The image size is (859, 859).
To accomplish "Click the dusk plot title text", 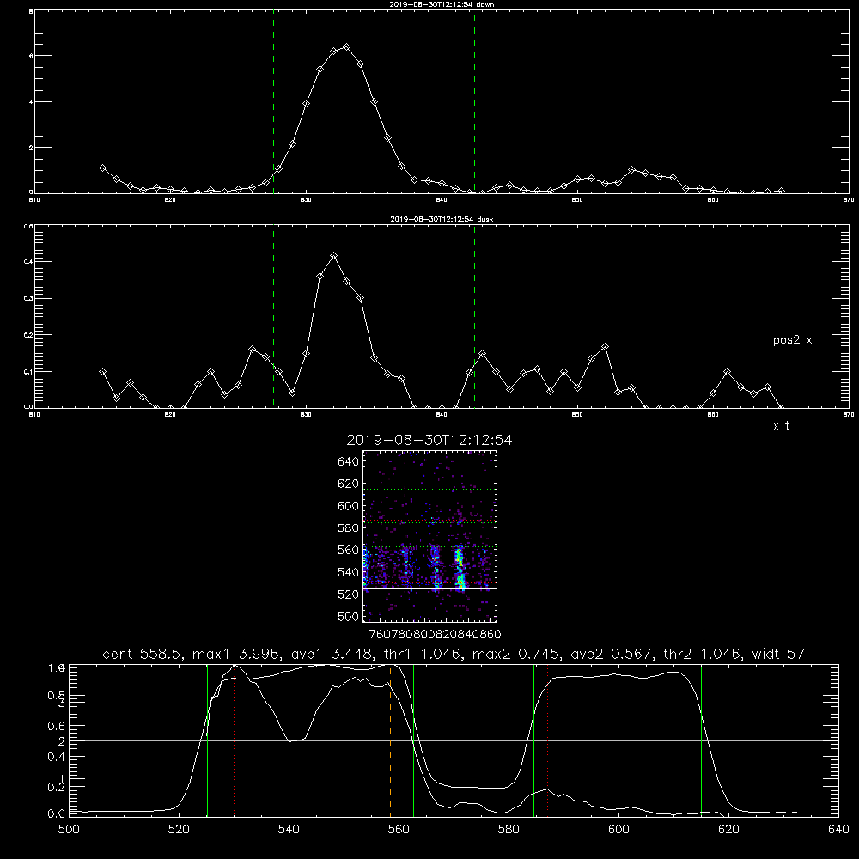I will click(x=442, y=219).
